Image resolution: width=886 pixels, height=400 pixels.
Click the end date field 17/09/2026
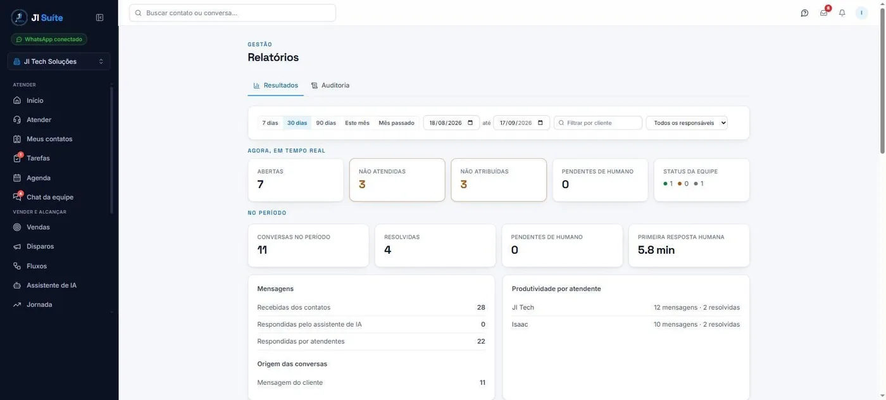(521, 123)
